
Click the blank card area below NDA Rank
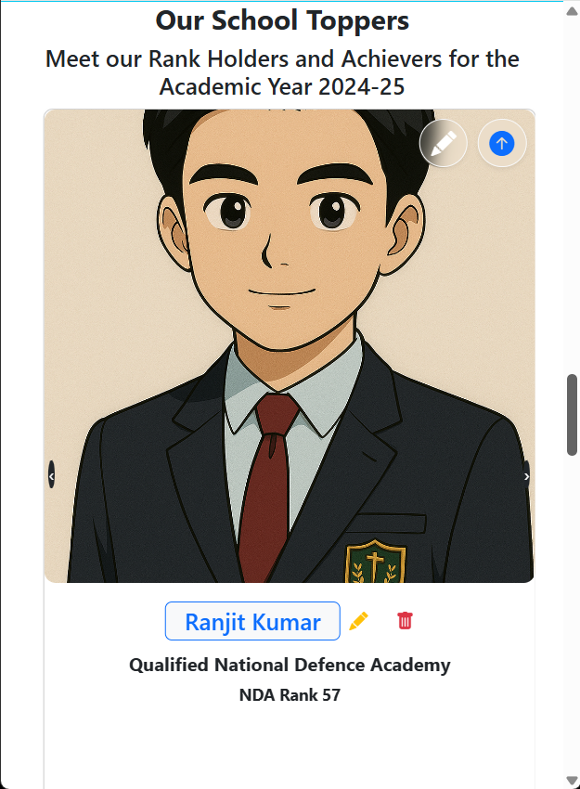tap(290, 747)
